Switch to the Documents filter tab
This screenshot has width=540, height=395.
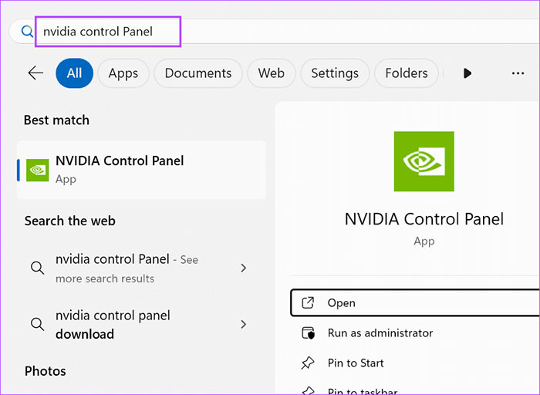pos(198,73)
